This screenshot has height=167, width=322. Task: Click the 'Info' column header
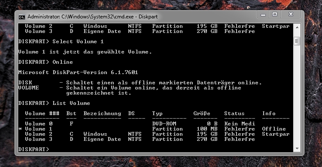pyautogui.click(x=269, y=113)
